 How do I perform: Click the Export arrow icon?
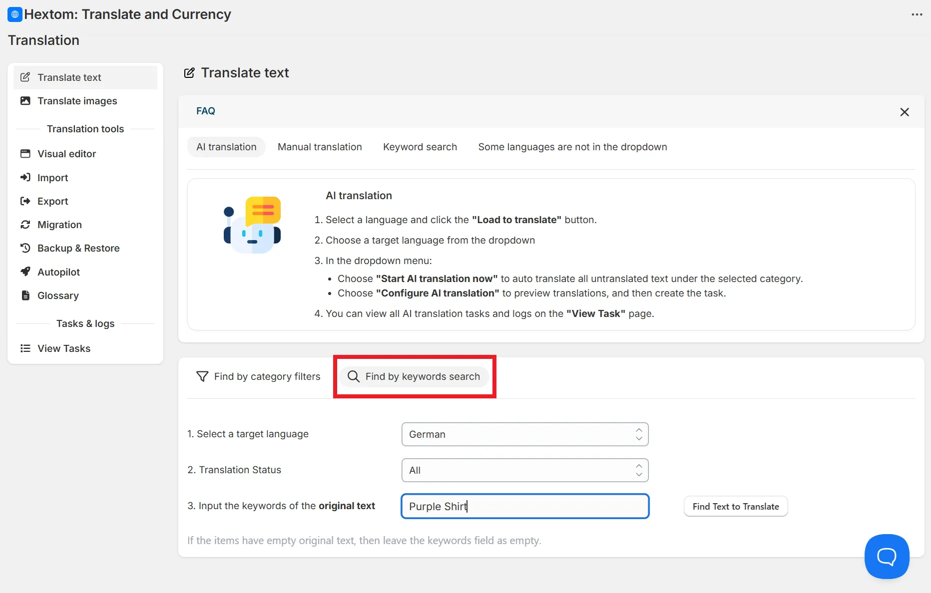25,201
